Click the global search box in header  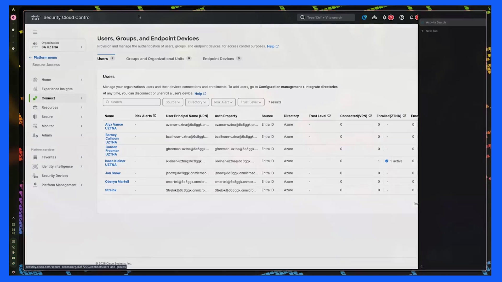[x=326, y=17]
